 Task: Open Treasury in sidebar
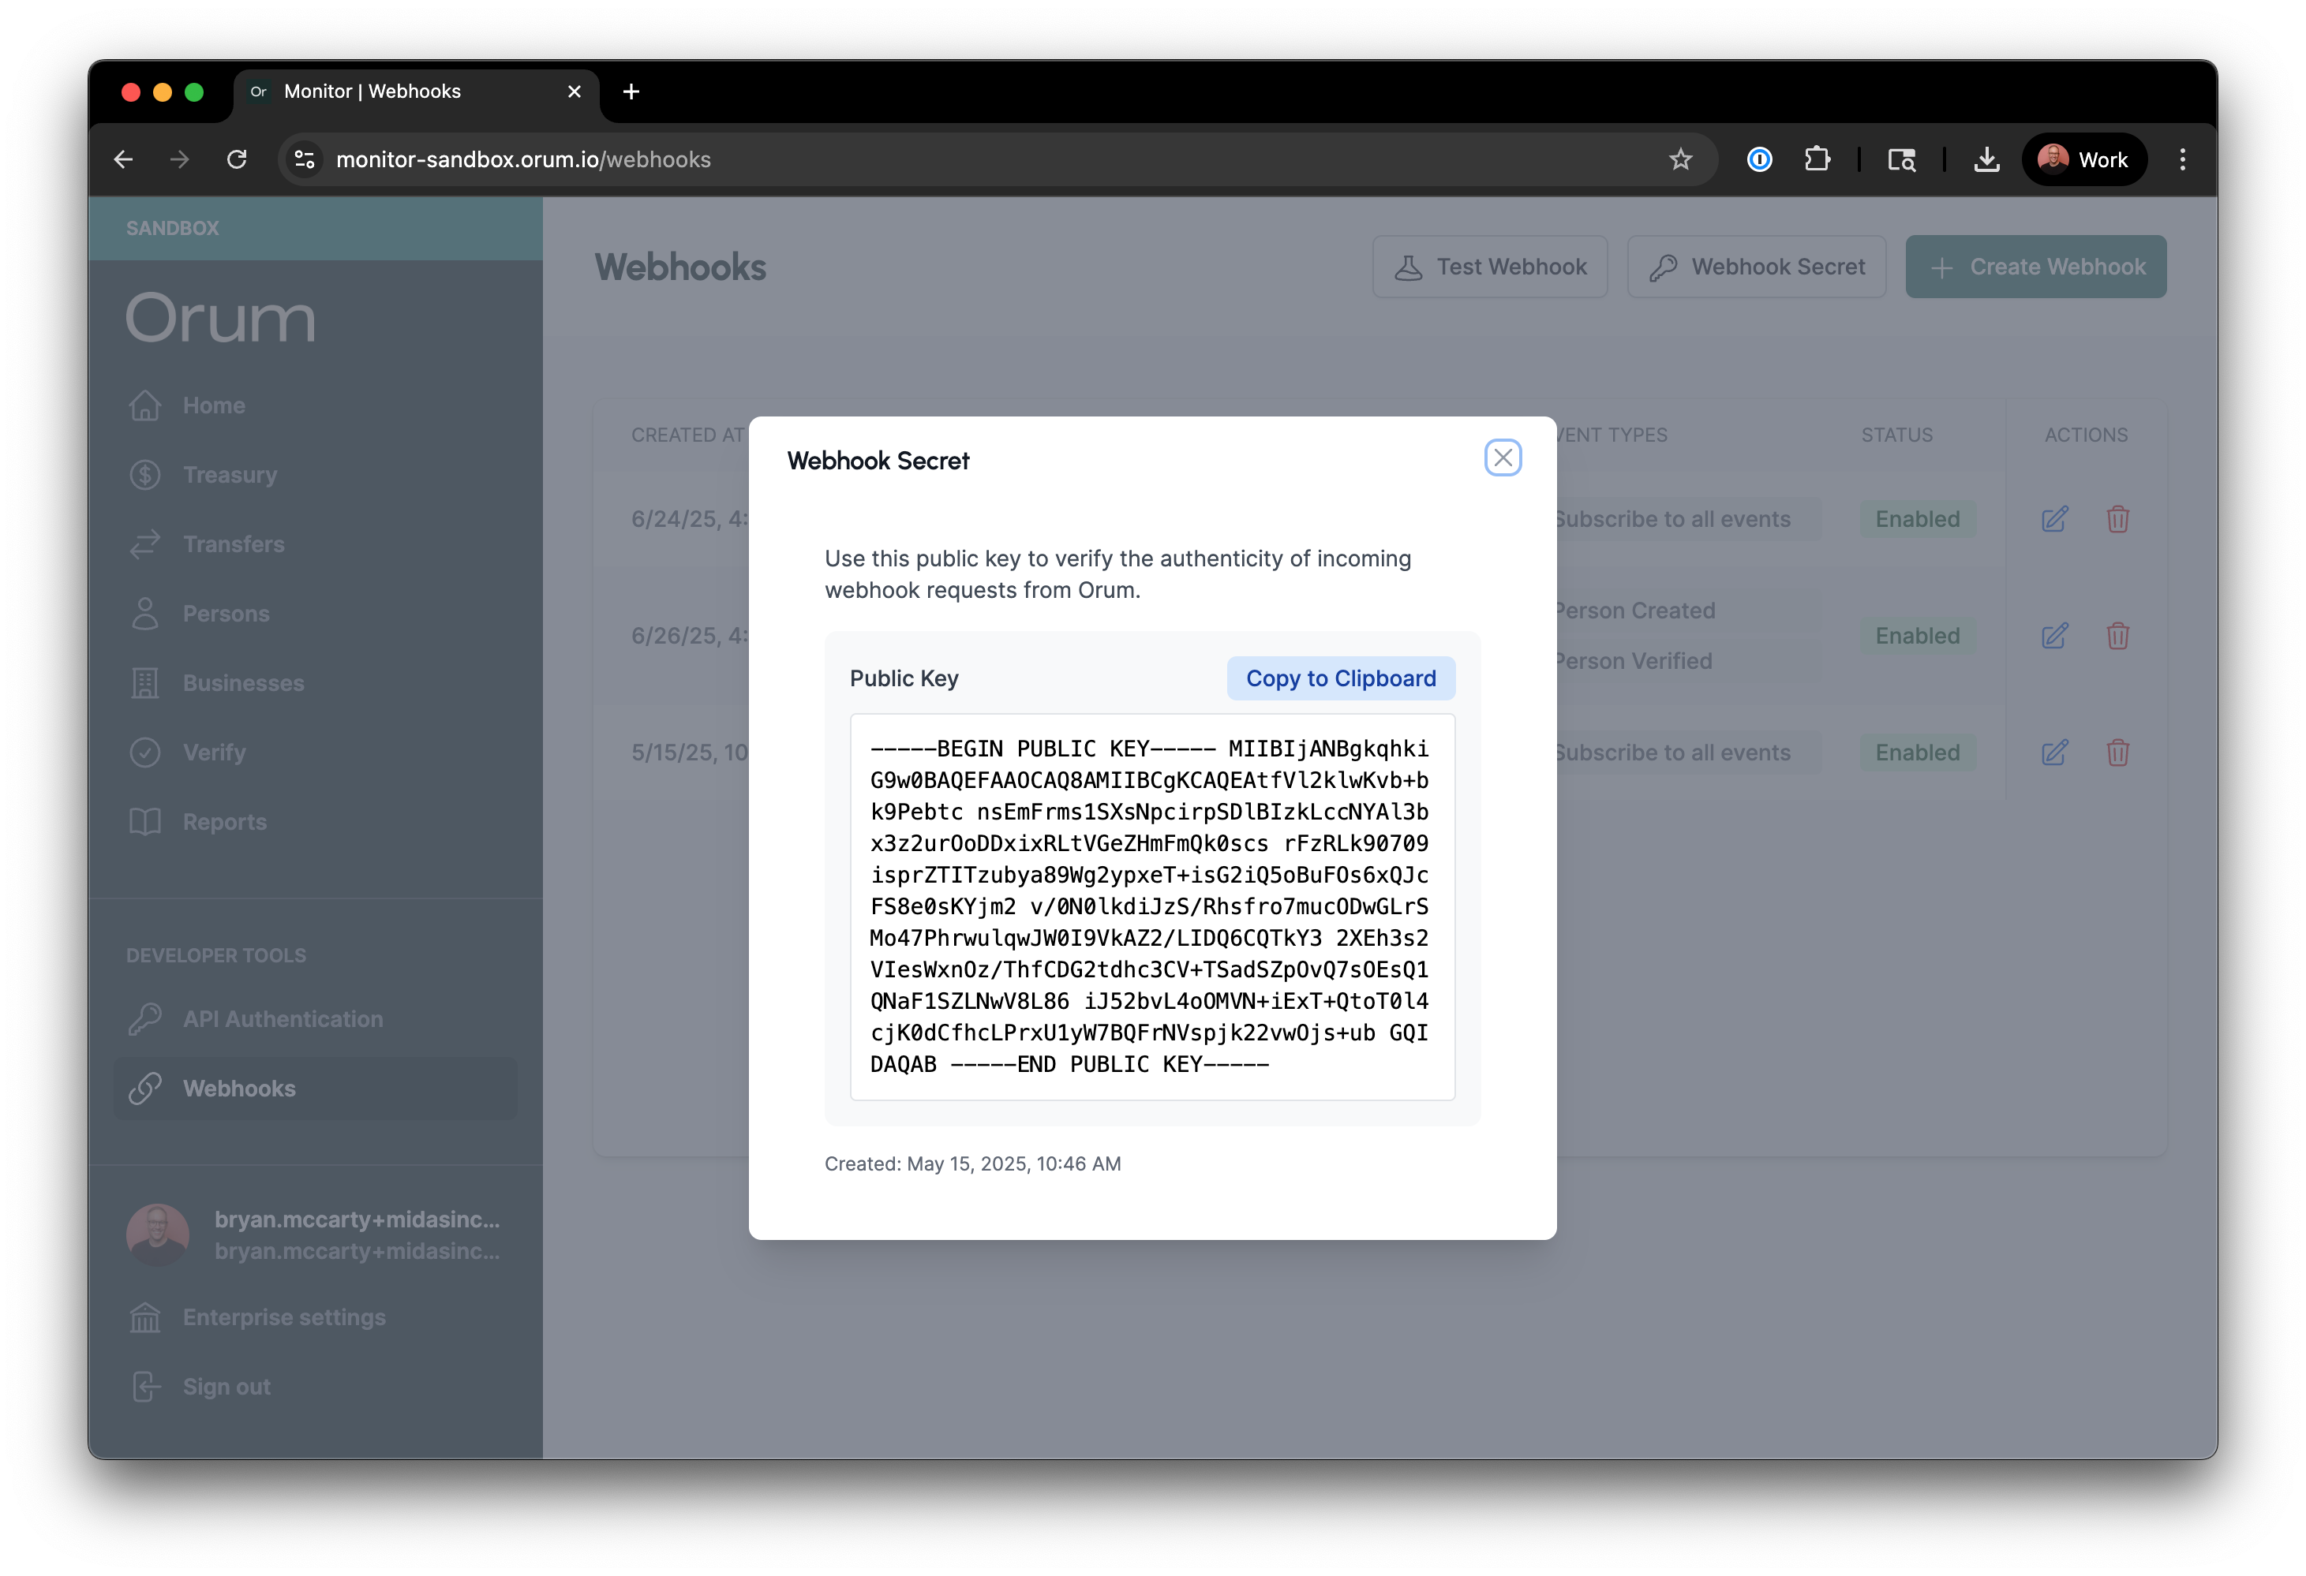(230, 475)
